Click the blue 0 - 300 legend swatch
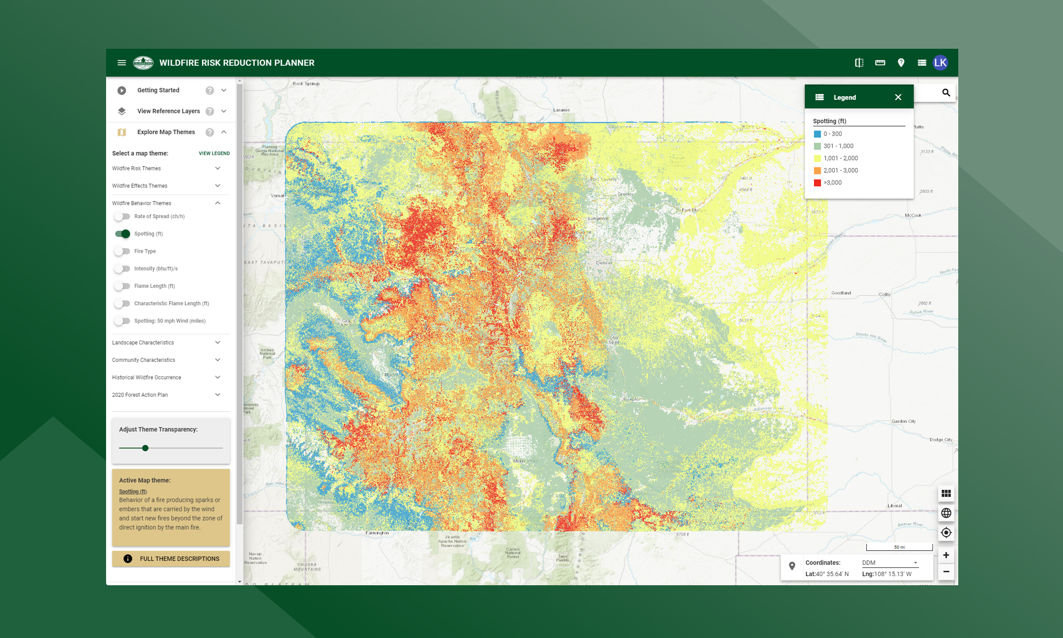 [x=817, y=134]
